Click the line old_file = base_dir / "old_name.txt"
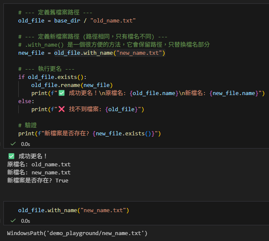 [x=77, y=21]
